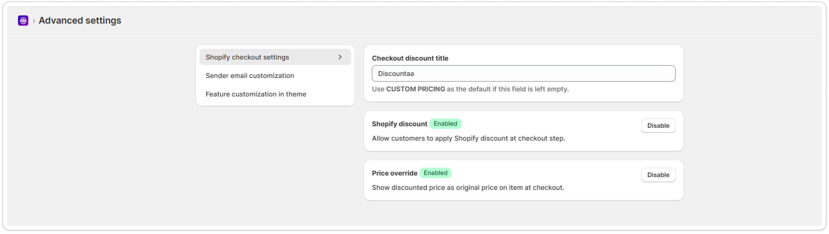Viewport: 829px width, 234px height.
Task: Click the Checkout discount title label
Action: [x=410, y=58]
